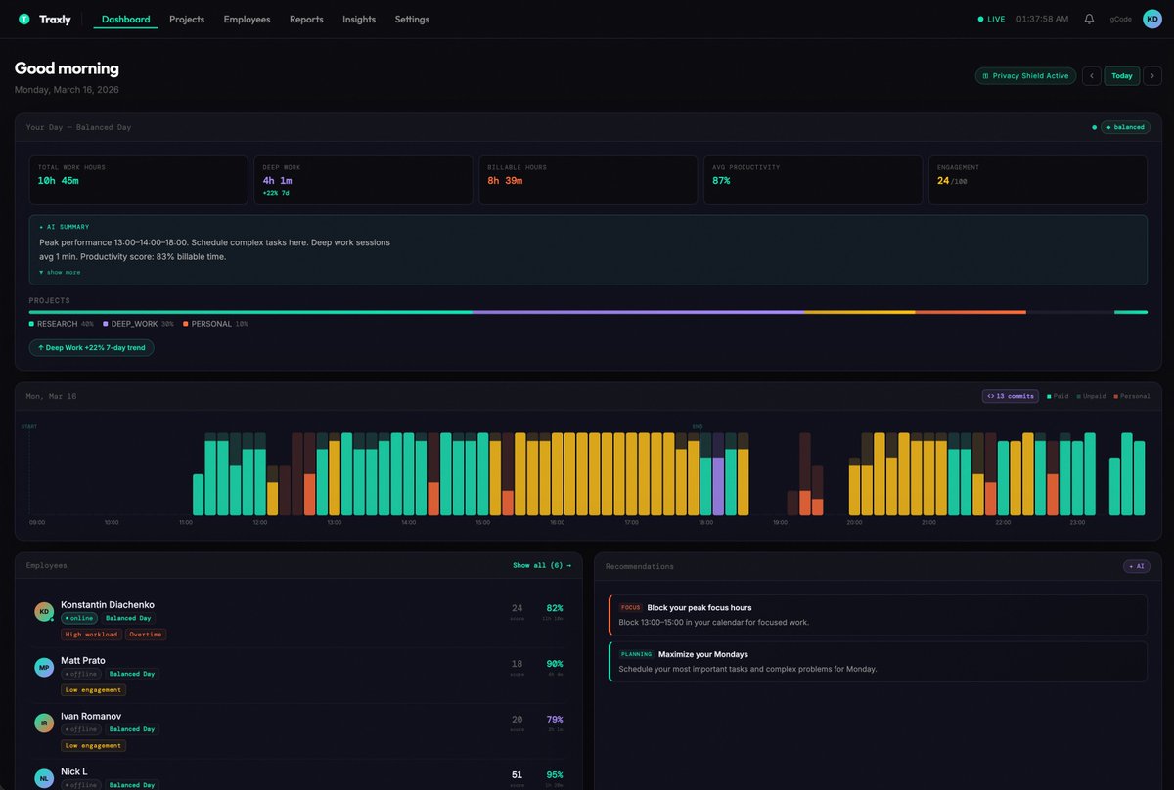
Task: Open the Reports tab
Action: 306,19
